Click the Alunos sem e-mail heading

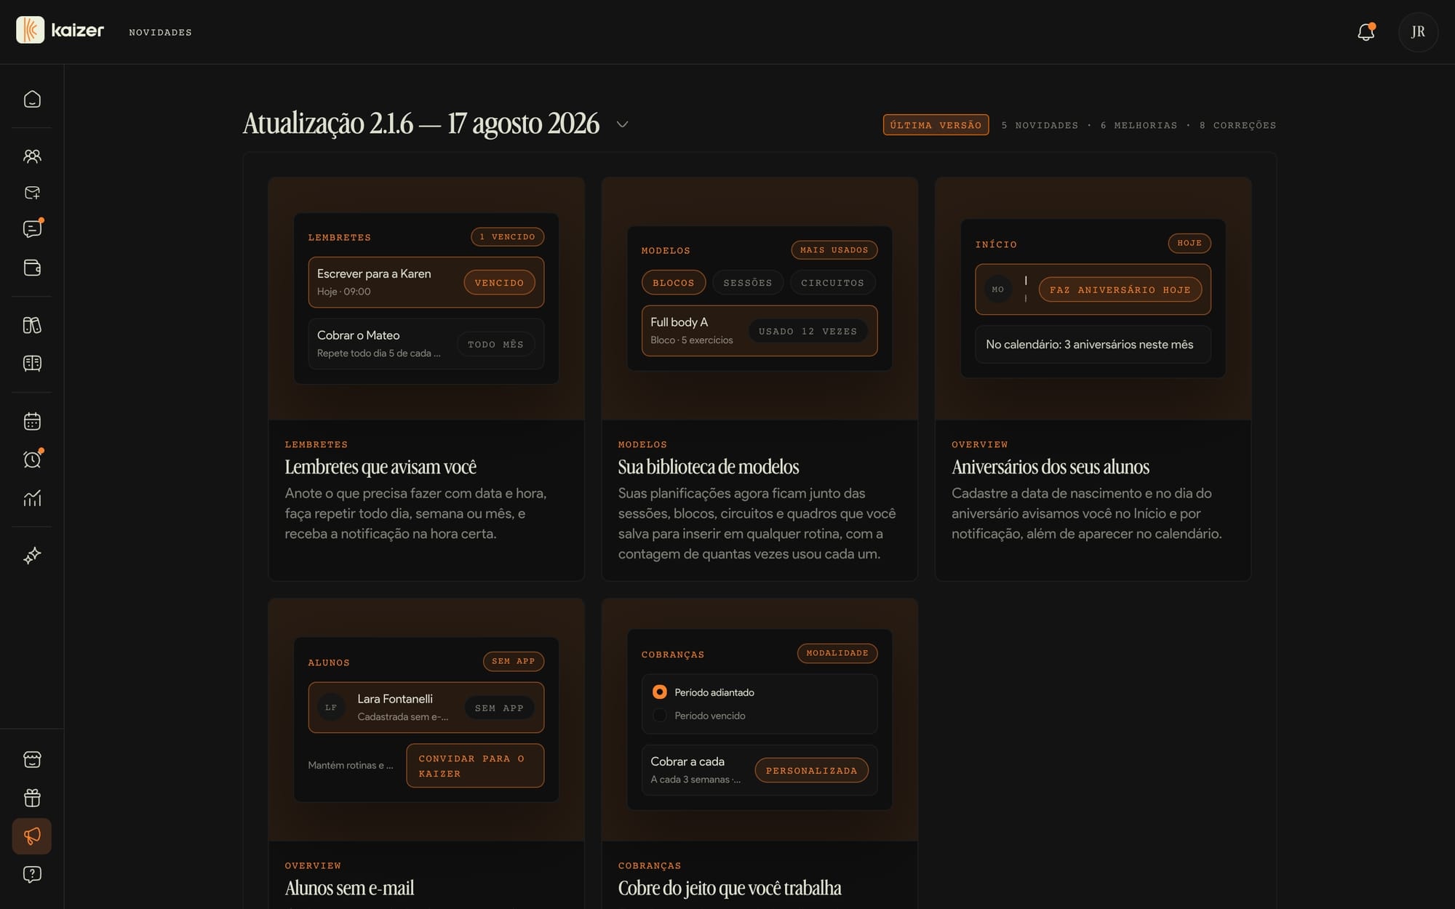(349, 888)
